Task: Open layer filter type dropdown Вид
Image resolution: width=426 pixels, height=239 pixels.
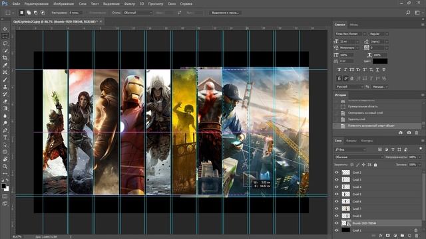Action: click(350, 149)
